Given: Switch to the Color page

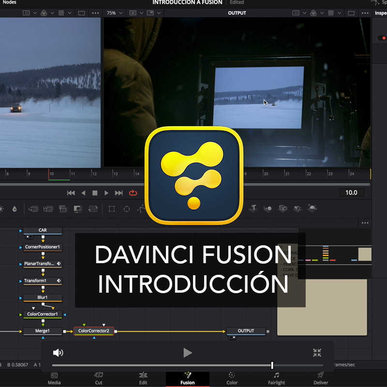Looking at the screenshot, I should point(232,379).
